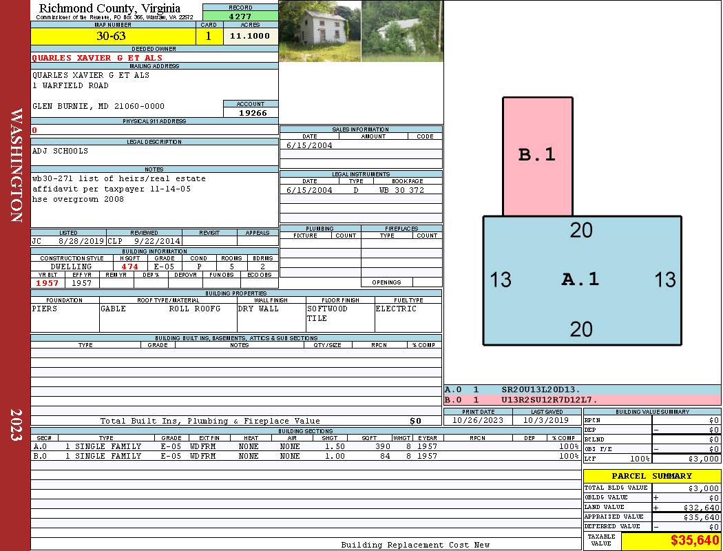Click the acres value 11.1000
Image resolution: width=723 pixels, height=551 pixels.
(250, 36)
